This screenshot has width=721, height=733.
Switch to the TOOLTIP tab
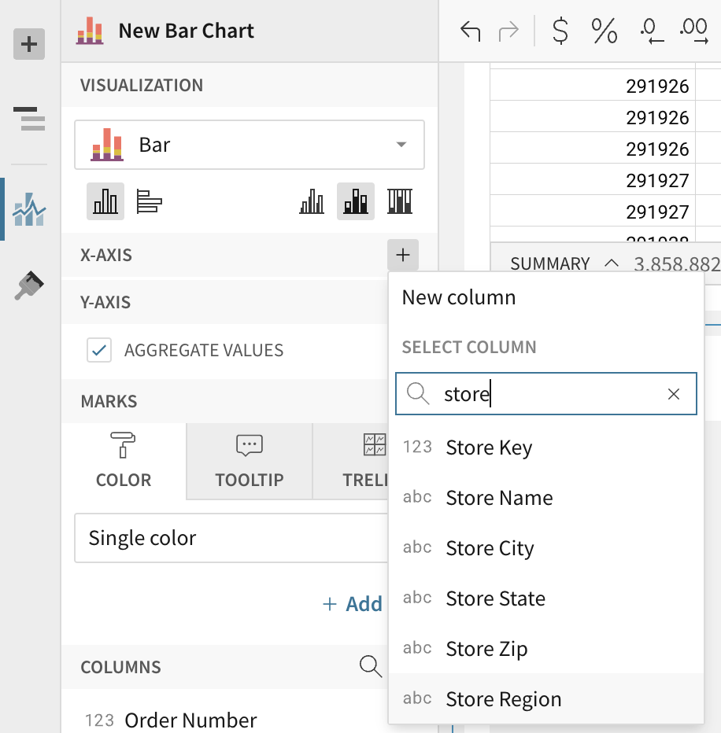pos(249,461)
